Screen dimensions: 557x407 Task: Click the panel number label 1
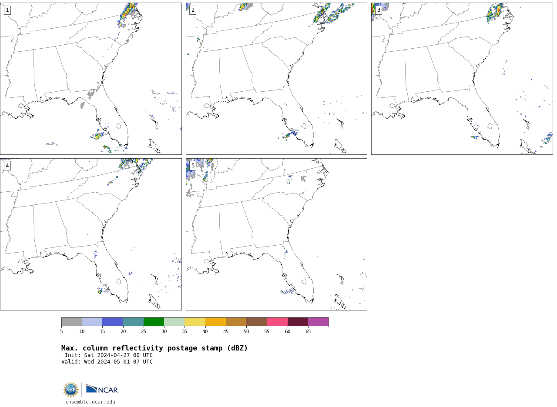click(7, 10)
